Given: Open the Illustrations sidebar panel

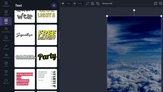Looking at the screenshot, I should [6, 30].
